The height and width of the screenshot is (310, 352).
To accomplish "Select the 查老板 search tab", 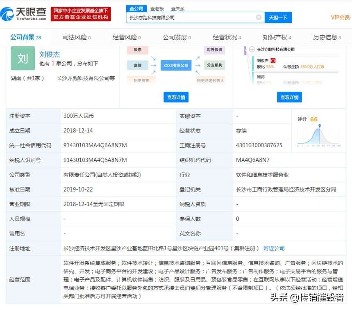I will click(157, 9).
